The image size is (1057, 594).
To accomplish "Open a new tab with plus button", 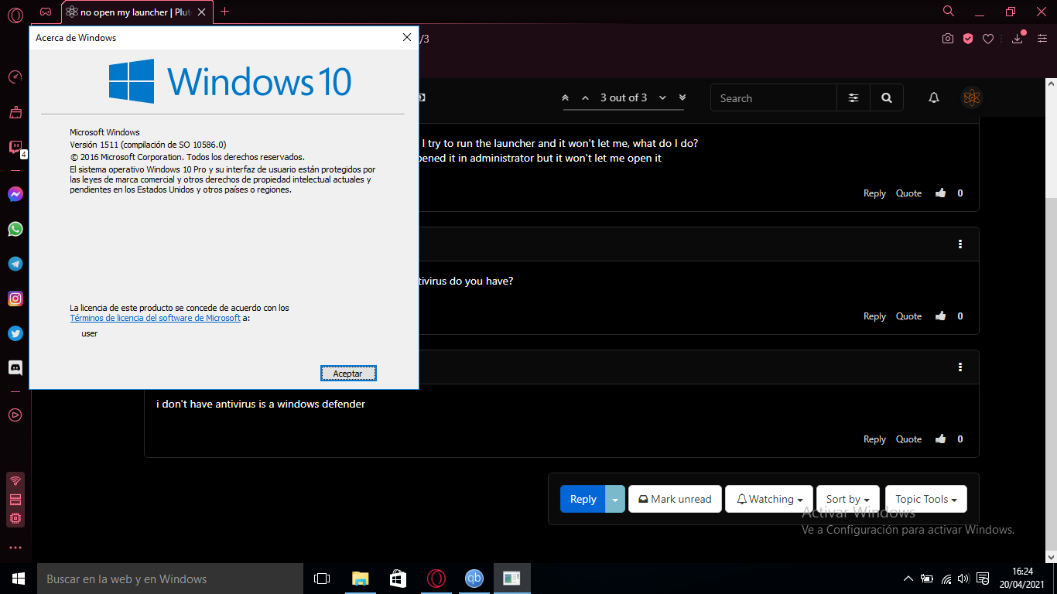I will pyautogui.click(x=225, y=12).
